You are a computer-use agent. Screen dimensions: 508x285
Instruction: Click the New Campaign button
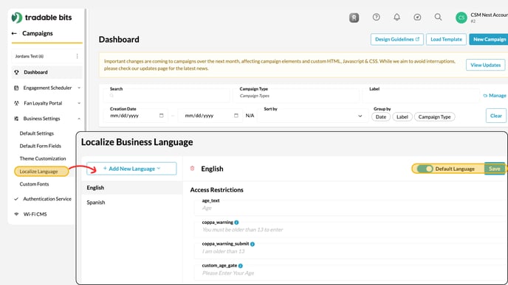pos(489,39)
